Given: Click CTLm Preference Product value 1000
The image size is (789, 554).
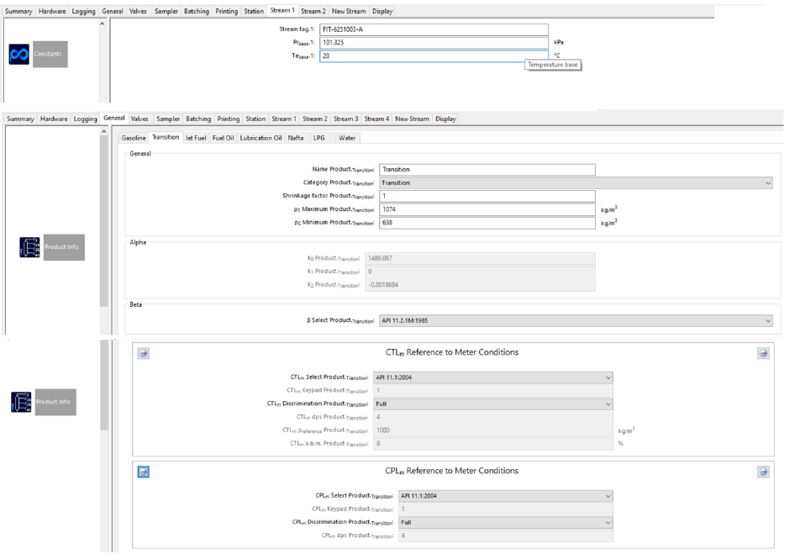Looking at the screenshot, I should click(493, 430).
